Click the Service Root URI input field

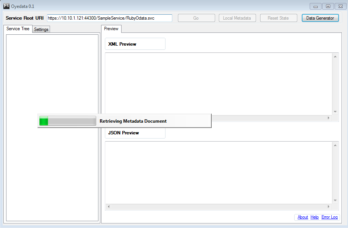[x=109, y=18]
